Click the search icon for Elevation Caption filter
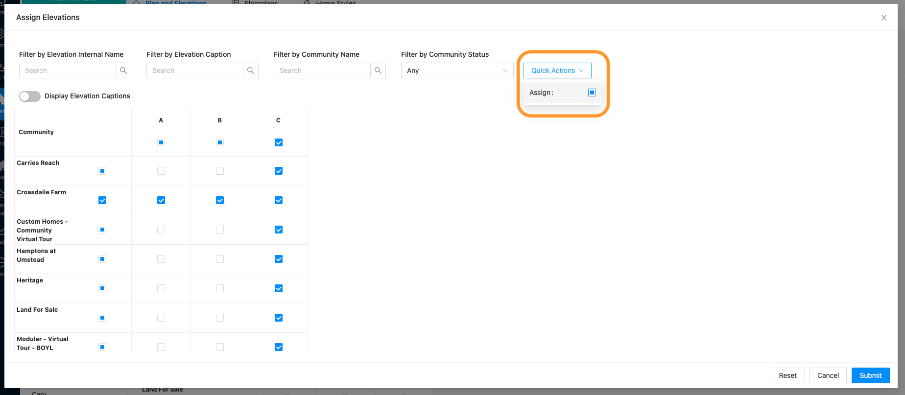This screenshot has width=905, height=395. coord(251,70)
